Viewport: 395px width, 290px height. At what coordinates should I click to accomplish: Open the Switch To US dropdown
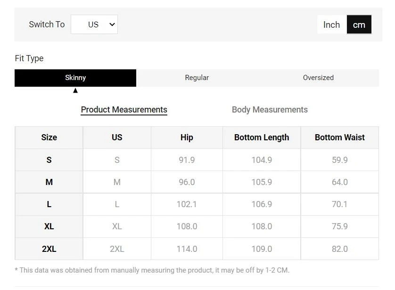point(94,24)
